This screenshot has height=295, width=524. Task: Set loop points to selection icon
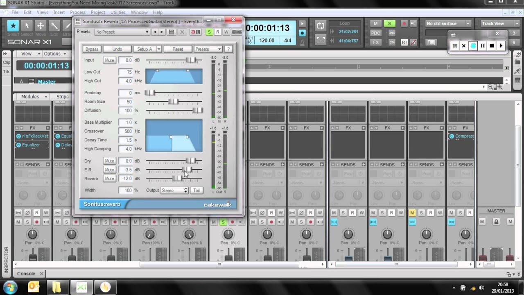click(321, 39)
